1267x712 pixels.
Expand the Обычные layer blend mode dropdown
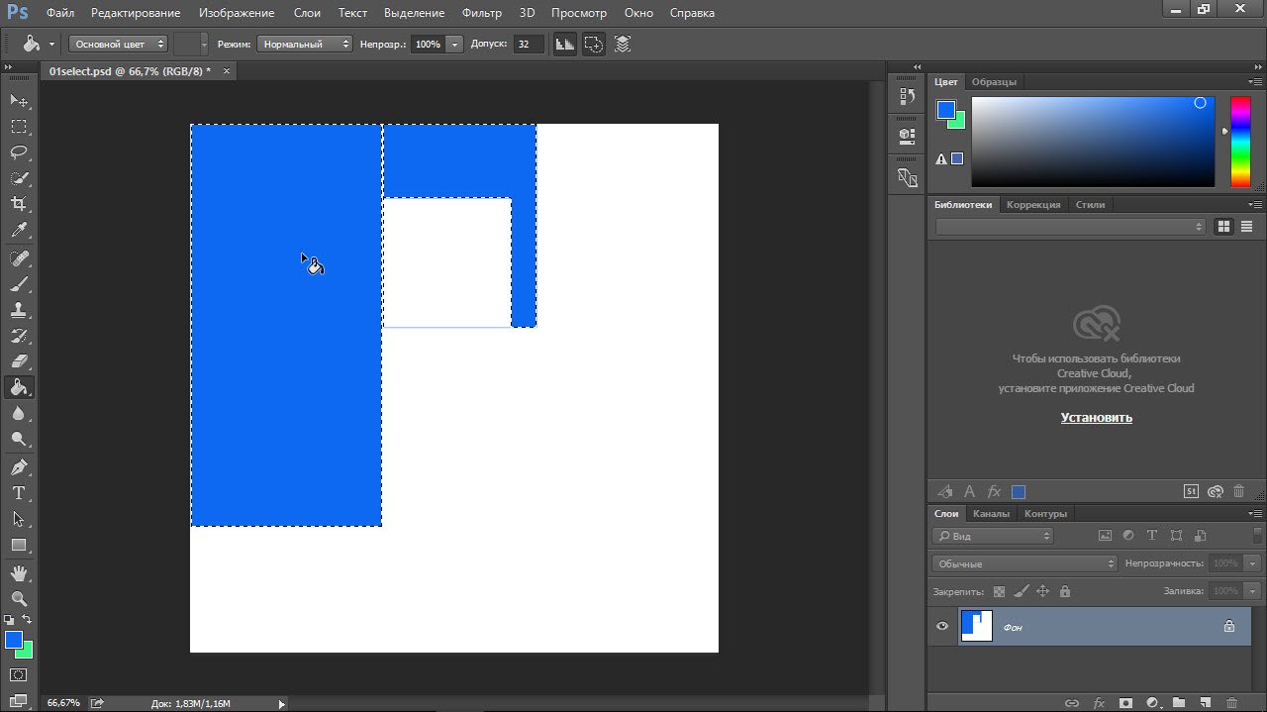(x=1024, y=563)
